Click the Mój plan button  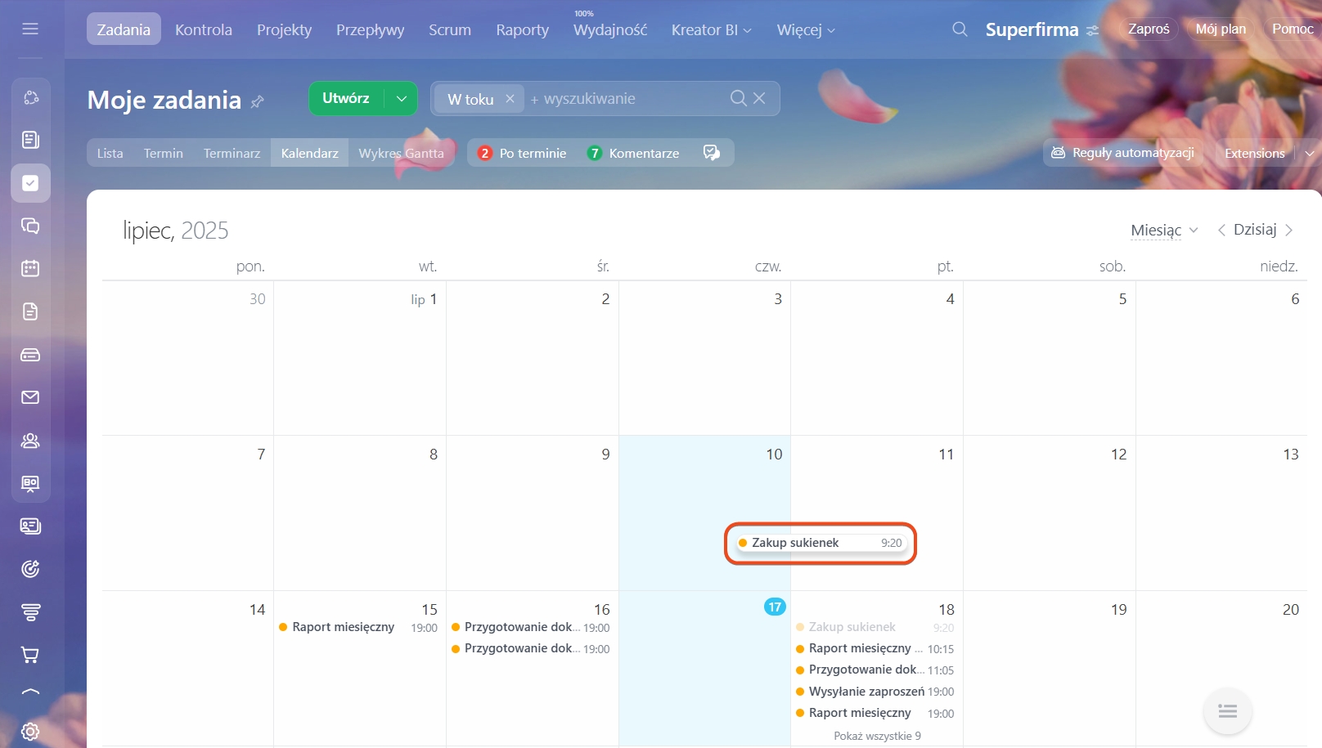[1221, 29]
